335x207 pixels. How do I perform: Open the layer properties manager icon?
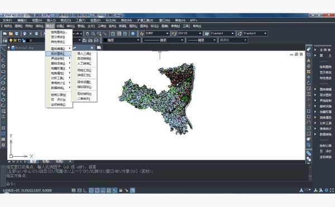[4, 40]
